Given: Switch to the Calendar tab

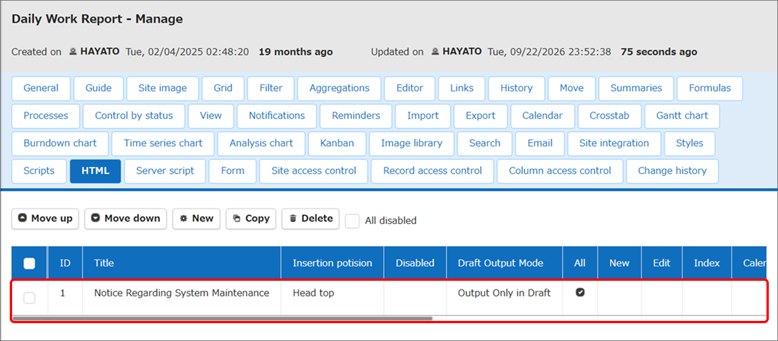Looking at the screenshot, I should pos(542,116).
